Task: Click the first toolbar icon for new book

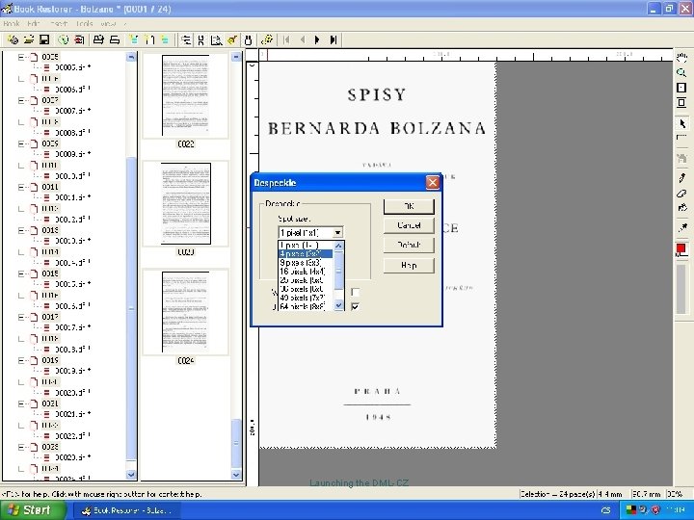Action: tap(13, 39)
